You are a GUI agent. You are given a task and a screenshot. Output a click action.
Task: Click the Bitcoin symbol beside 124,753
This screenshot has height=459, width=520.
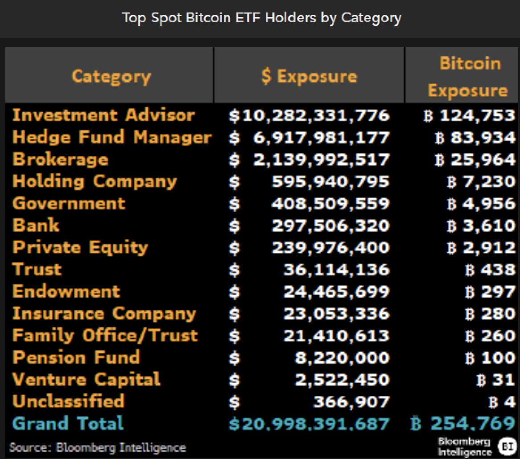point(428,116)
